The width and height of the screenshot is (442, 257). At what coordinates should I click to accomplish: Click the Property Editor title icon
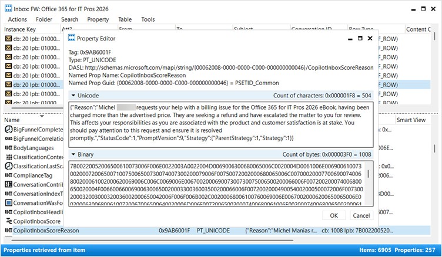[72, 38]
